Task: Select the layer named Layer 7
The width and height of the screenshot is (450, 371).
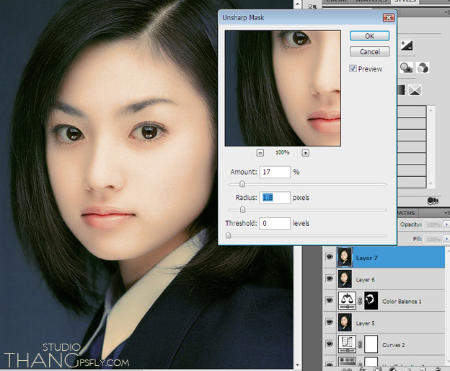Action: click(x=367, y=258)
